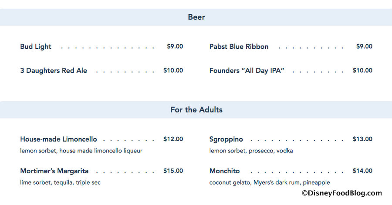The width and height of the screenshot is (392, 205).
Task: Click the For the Adults header
Action: (196, 110)
